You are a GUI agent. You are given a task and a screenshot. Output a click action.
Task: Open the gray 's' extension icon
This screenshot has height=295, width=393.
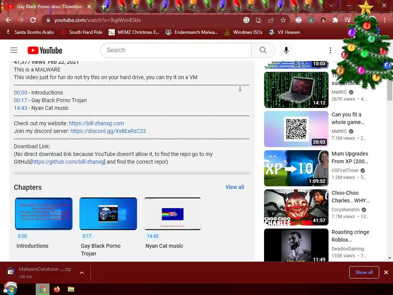311,20
